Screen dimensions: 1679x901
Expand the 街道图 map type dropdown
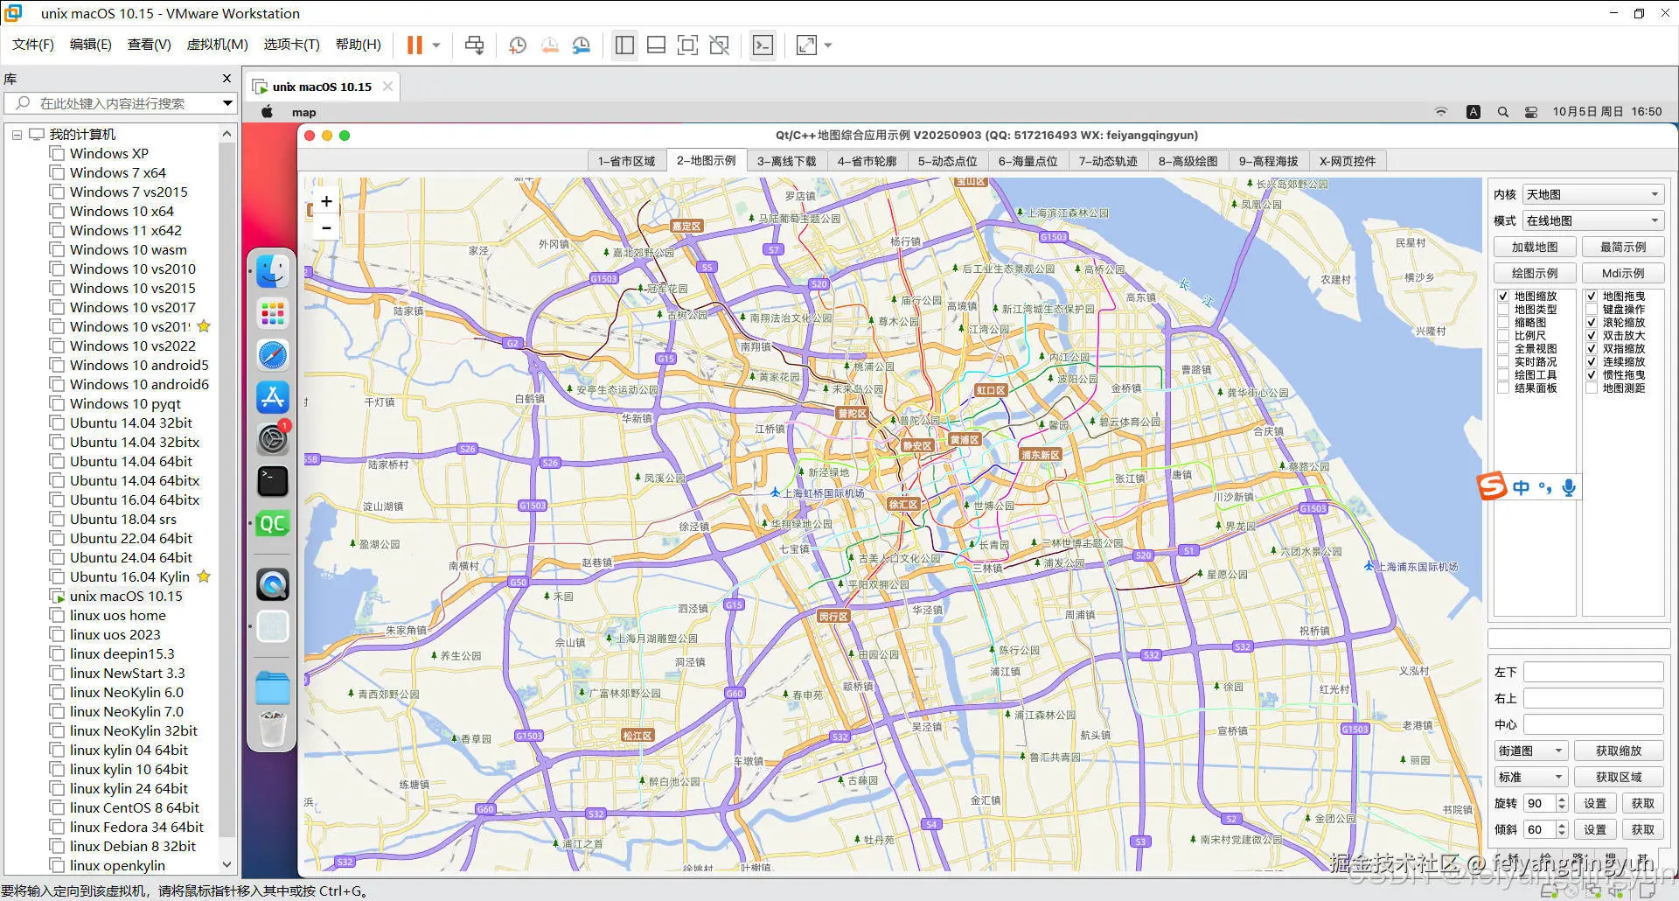point(1530,751)
